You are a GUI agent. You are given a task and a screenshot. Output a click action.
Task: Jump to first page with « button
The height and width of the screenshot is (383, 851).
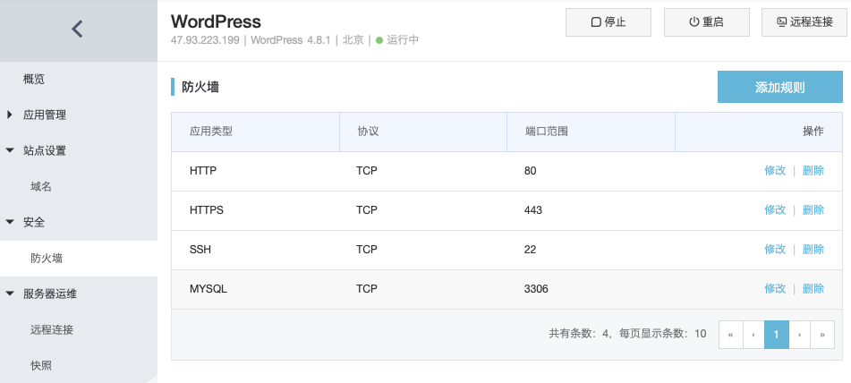coord(730,335)
